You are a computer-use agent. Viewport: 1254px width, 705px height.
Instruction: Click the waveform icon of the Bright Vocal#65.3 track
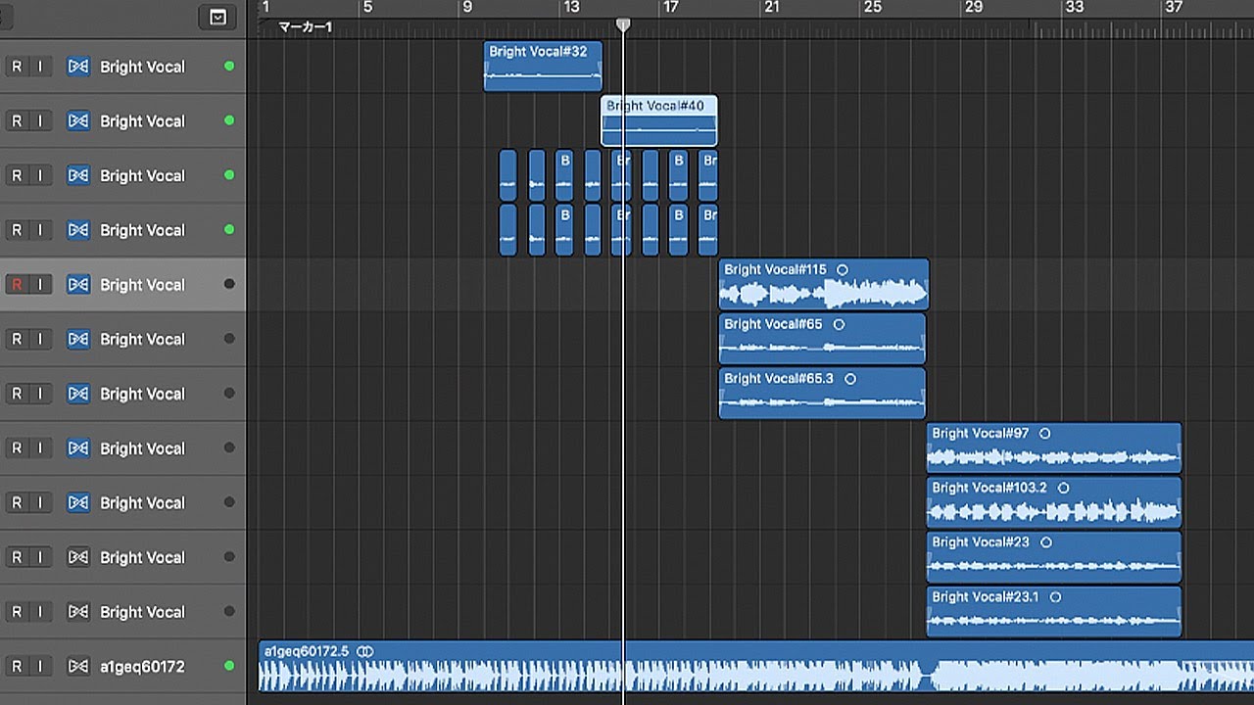78,394
